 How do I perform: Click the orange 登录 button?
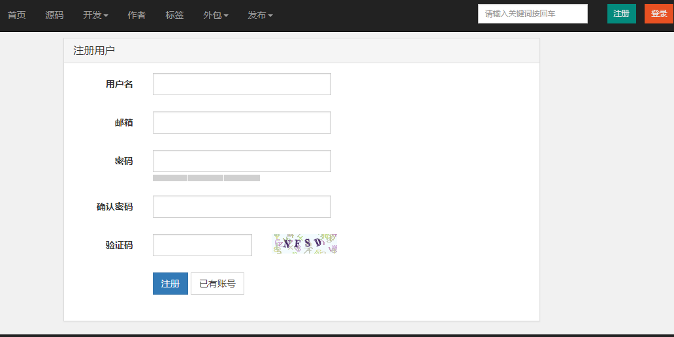pyautogui.click(x=660, y=14)
